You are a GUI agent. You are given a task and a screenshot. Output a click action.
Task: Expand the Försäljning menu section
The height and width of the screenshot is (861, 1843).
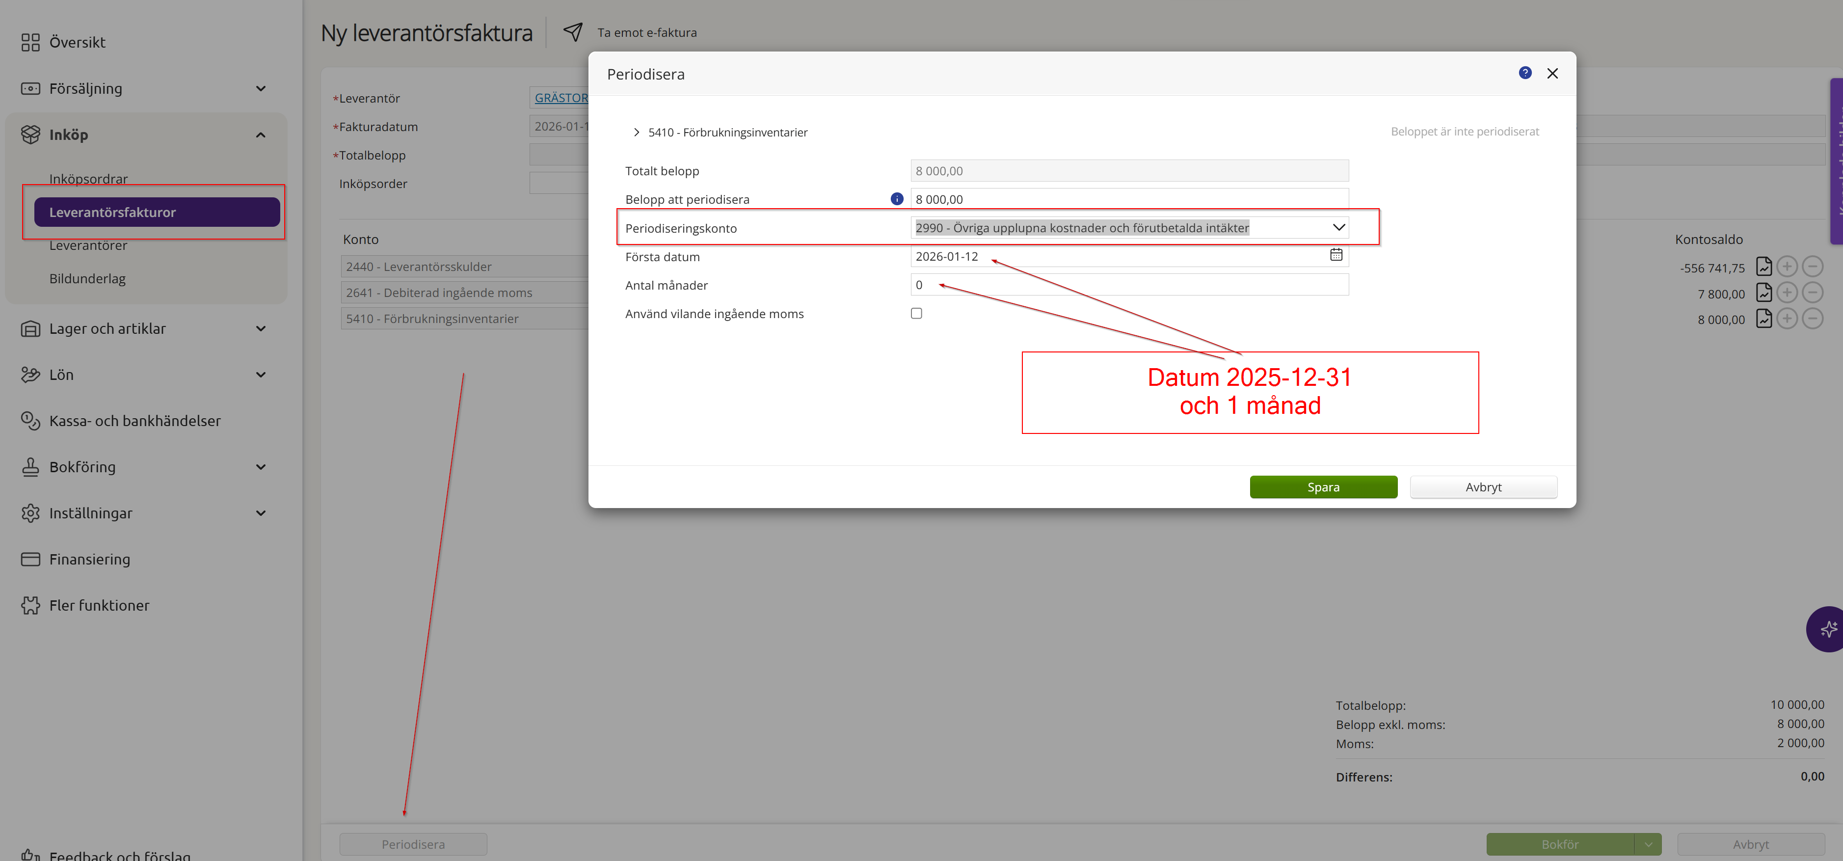pos(261,89)
